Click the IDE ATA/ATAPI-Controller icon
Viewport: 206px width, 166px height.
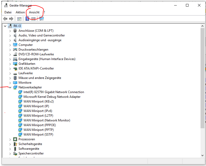[15, 69]
